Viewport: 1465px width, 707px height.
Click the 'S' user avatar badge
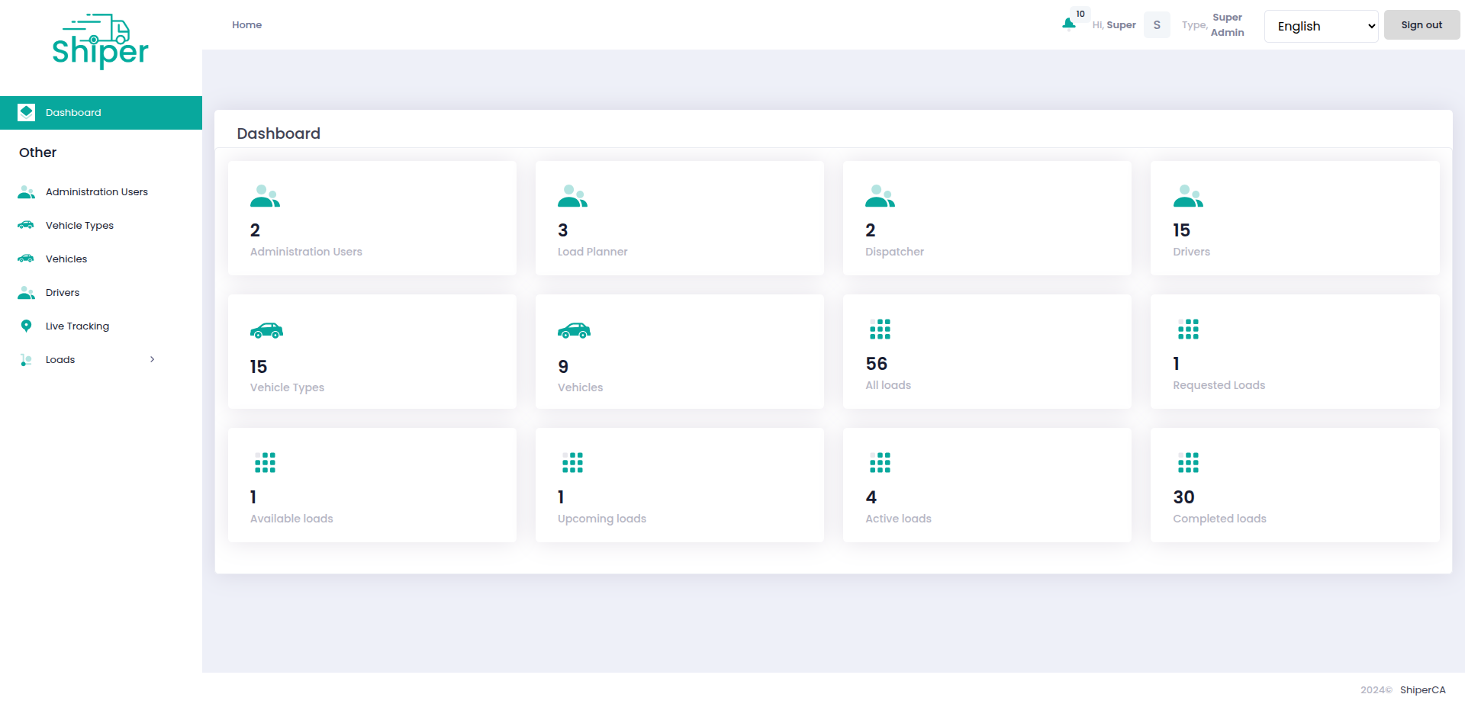[x=1157, y=24]
